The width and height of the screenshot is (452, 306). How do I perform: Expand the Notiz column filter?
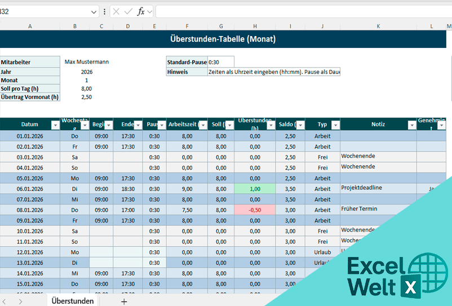(411, 125)
